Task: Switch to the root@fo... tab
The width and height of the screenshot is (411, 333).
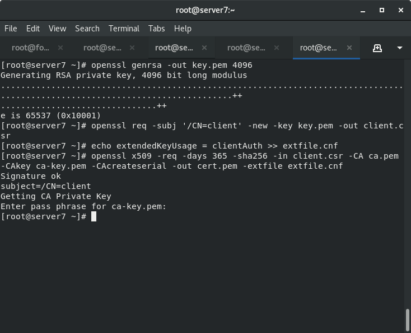Action: point(30,48)
